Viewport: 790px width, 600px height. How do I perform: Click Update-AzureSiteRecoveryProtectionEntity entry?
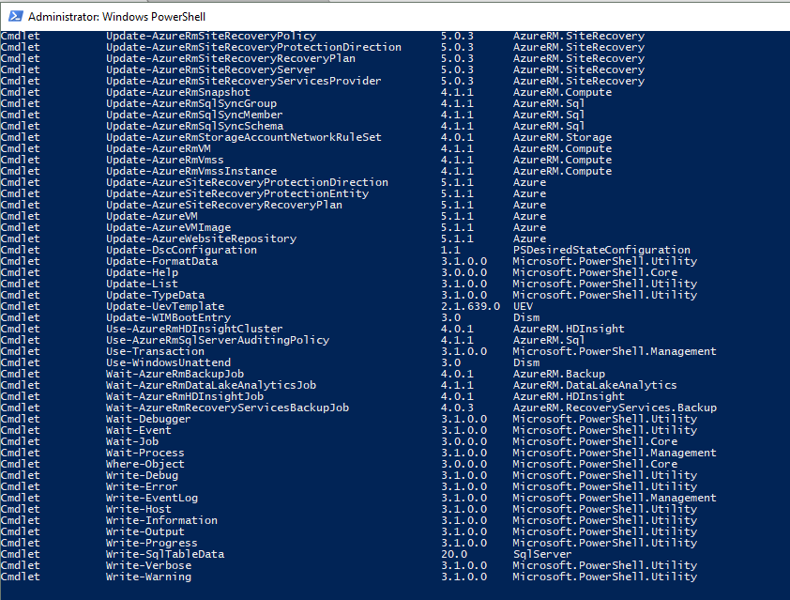tap(237, 193)
